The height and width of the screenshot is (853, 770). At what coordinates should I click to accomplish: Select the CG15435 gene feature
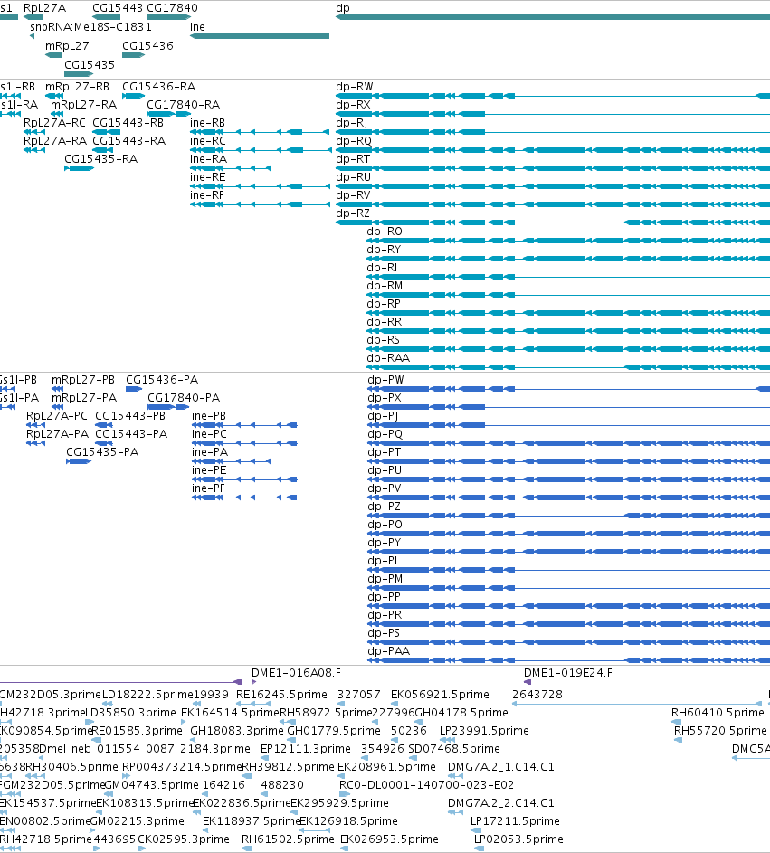tap(79, 74)
